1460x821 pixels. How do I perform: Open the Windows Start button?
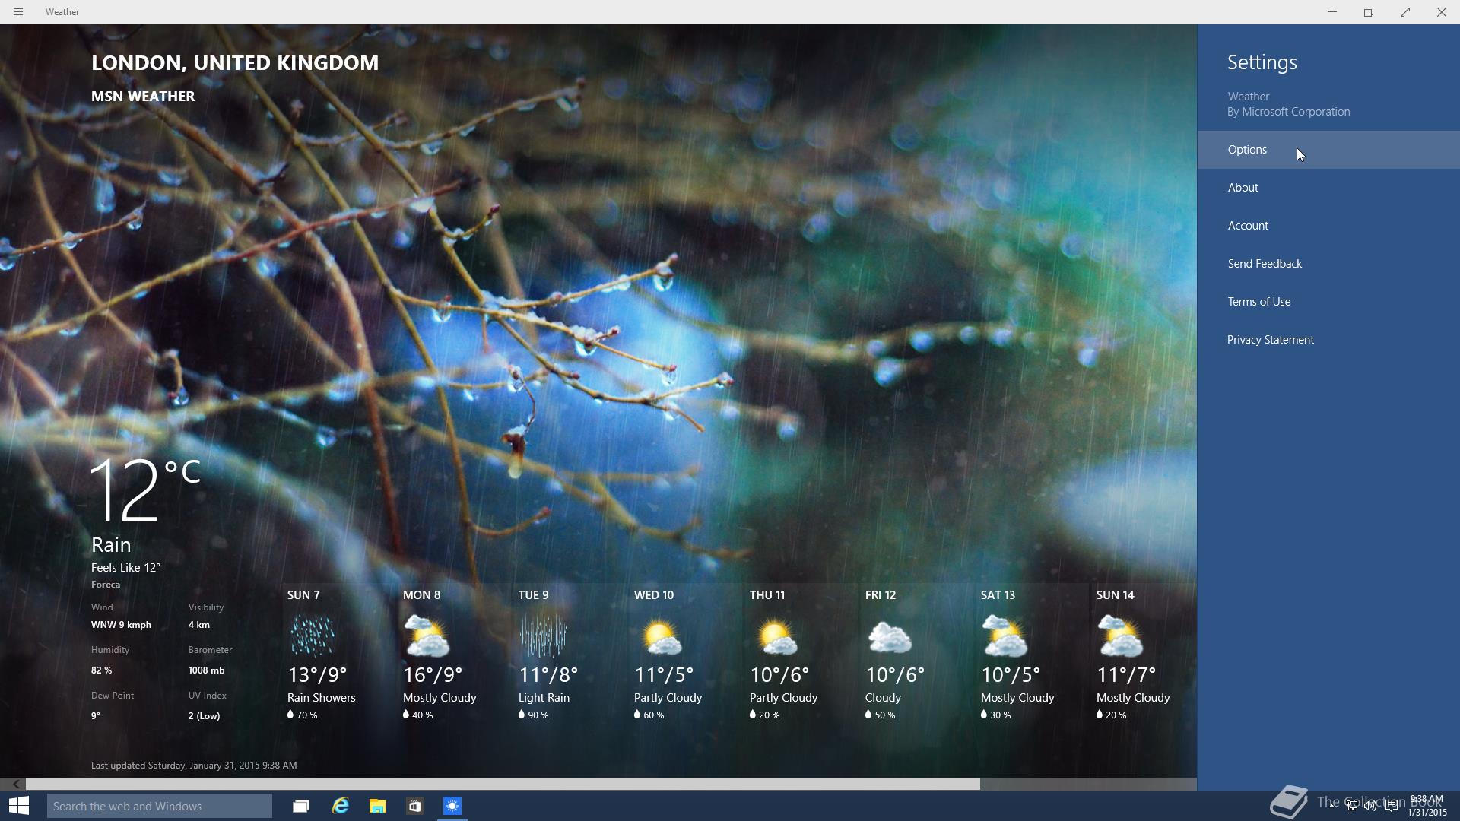19,806
